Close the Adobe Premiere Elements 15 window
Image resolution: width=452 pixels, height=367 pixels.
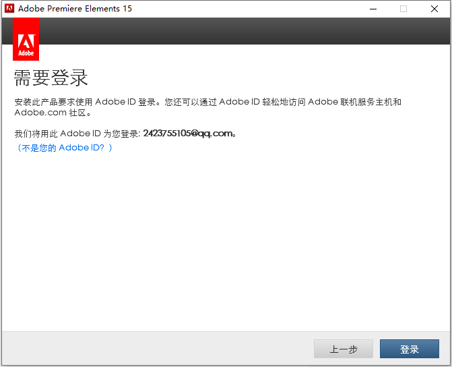434,9
